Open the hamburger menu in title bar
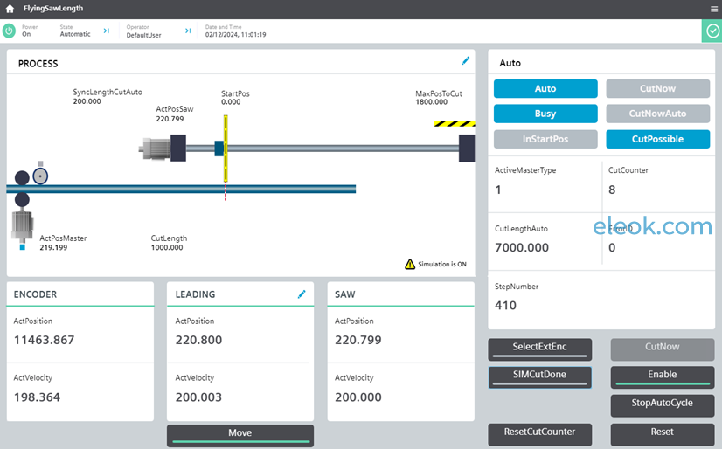Viewport: 722px width, 449px height. [714, 9]
